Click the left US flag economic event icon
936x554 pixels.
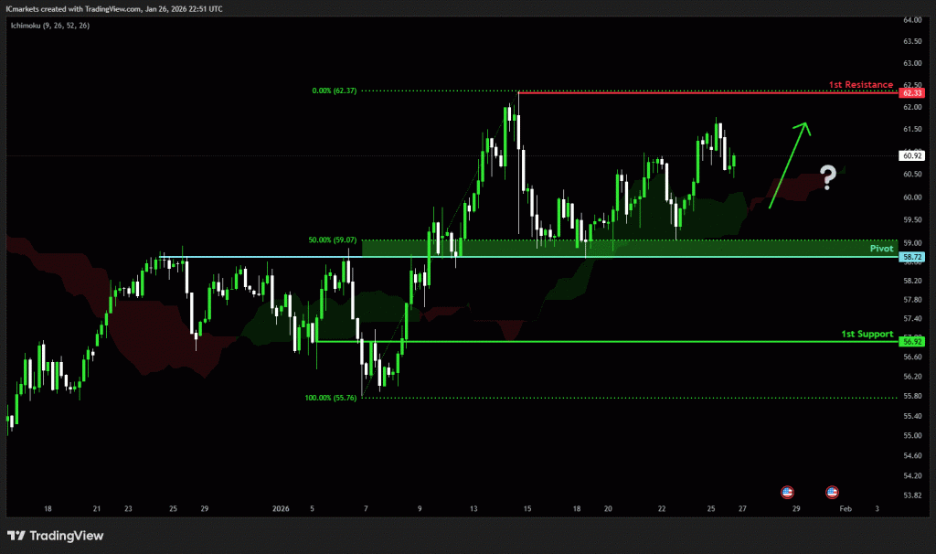pyautogui.click(x=787, y=492)
